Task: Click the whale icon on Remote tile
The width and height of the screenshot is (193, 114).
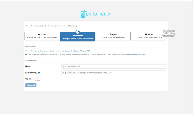Action: (73, 36)
